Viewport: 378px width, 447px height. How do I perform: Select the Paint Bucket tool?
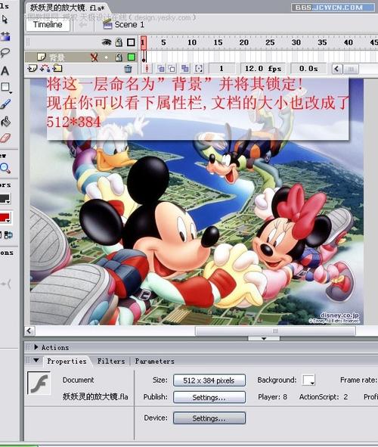pos(5,122)
